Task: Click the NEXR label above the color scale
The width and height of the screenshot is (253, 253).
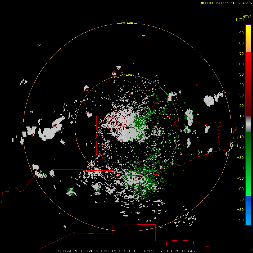Action: 247,17
